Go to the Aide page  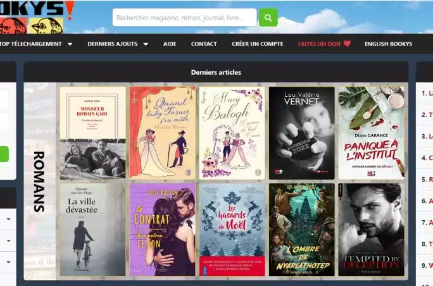coord(170,44)
